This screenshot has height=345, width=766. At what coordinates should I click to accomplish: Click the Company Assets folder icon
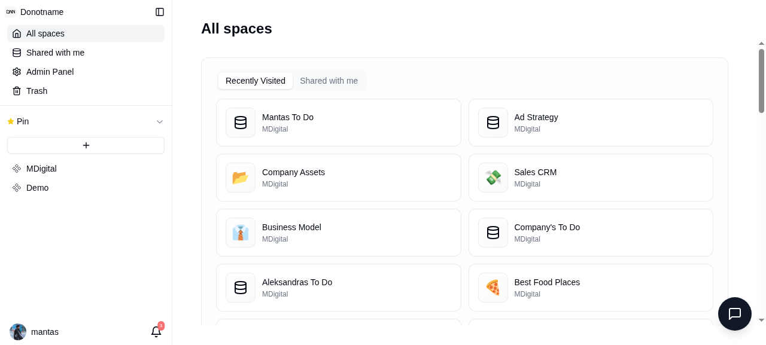point(241,178)
